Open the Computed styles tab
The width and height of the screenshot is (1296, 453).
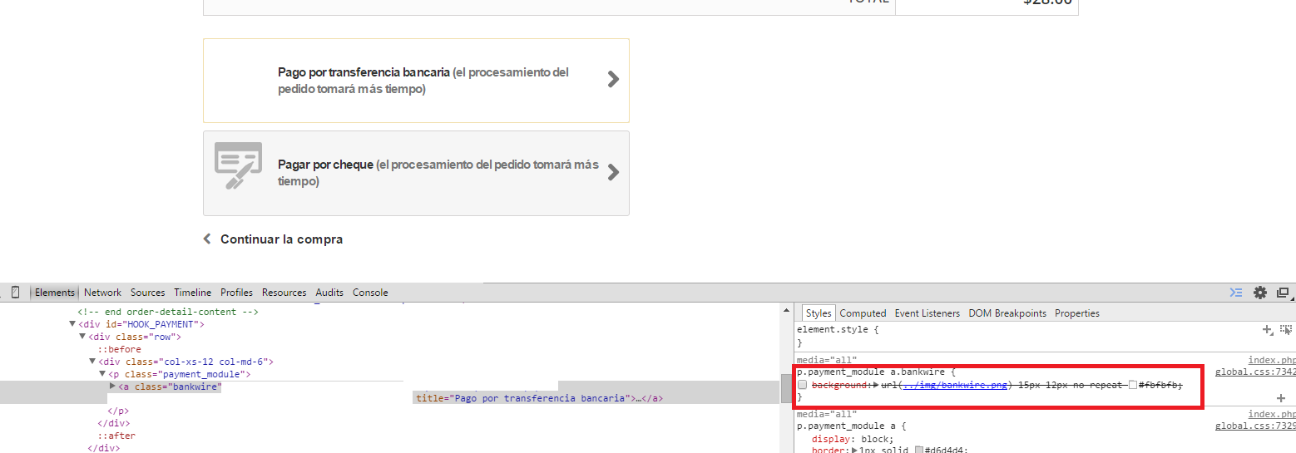click(x=863, y=313)
